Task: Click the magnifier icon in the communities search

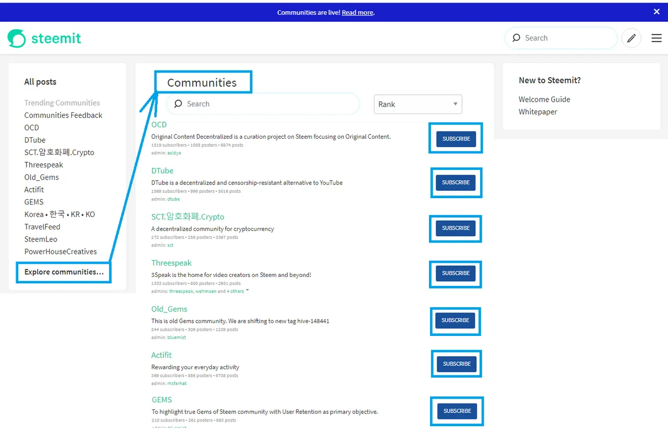Action: click(178, 104)
